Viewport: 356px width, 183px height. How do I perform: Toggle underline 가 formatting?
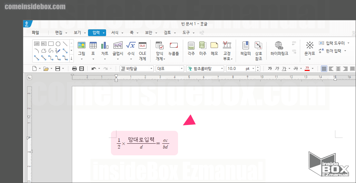click(284, 69)
